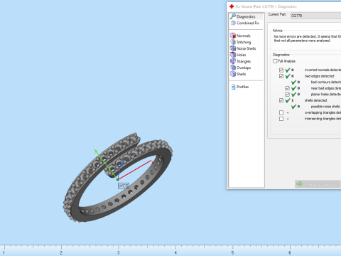Open the Profiles page icon
This screenshot has height=256, width=341.
coord(233,87)
